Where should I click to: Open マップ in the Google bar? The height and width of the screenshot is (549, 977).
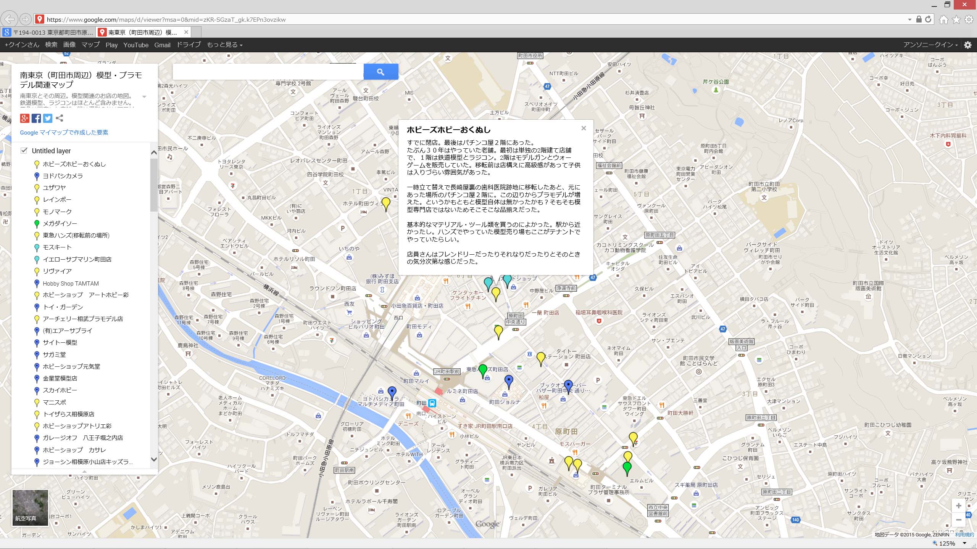[90, 45]
